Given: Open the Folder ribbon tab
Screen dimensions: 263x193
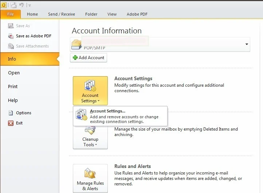Looking at the screenshot, I should click(x=91, y=14).
